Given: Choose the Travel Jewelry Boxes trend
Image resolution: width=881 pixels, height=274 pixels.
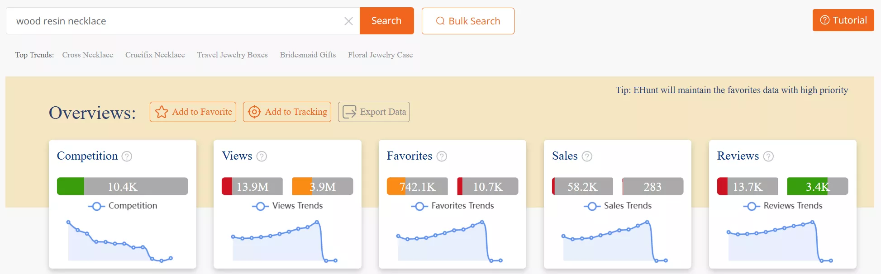Looking at the screenshot, I should coord(232,55).
